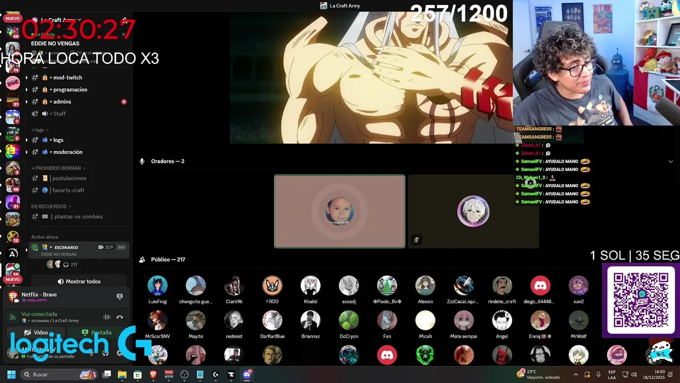Click Angel's avatar in audience

501,321
